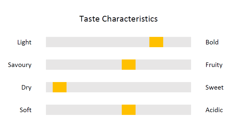Image resolution: width=239 pixels, height=138 pixels.
Task: Select the yellow marker on Savoury-Fruity bar
Action: (x=129, y=64)
